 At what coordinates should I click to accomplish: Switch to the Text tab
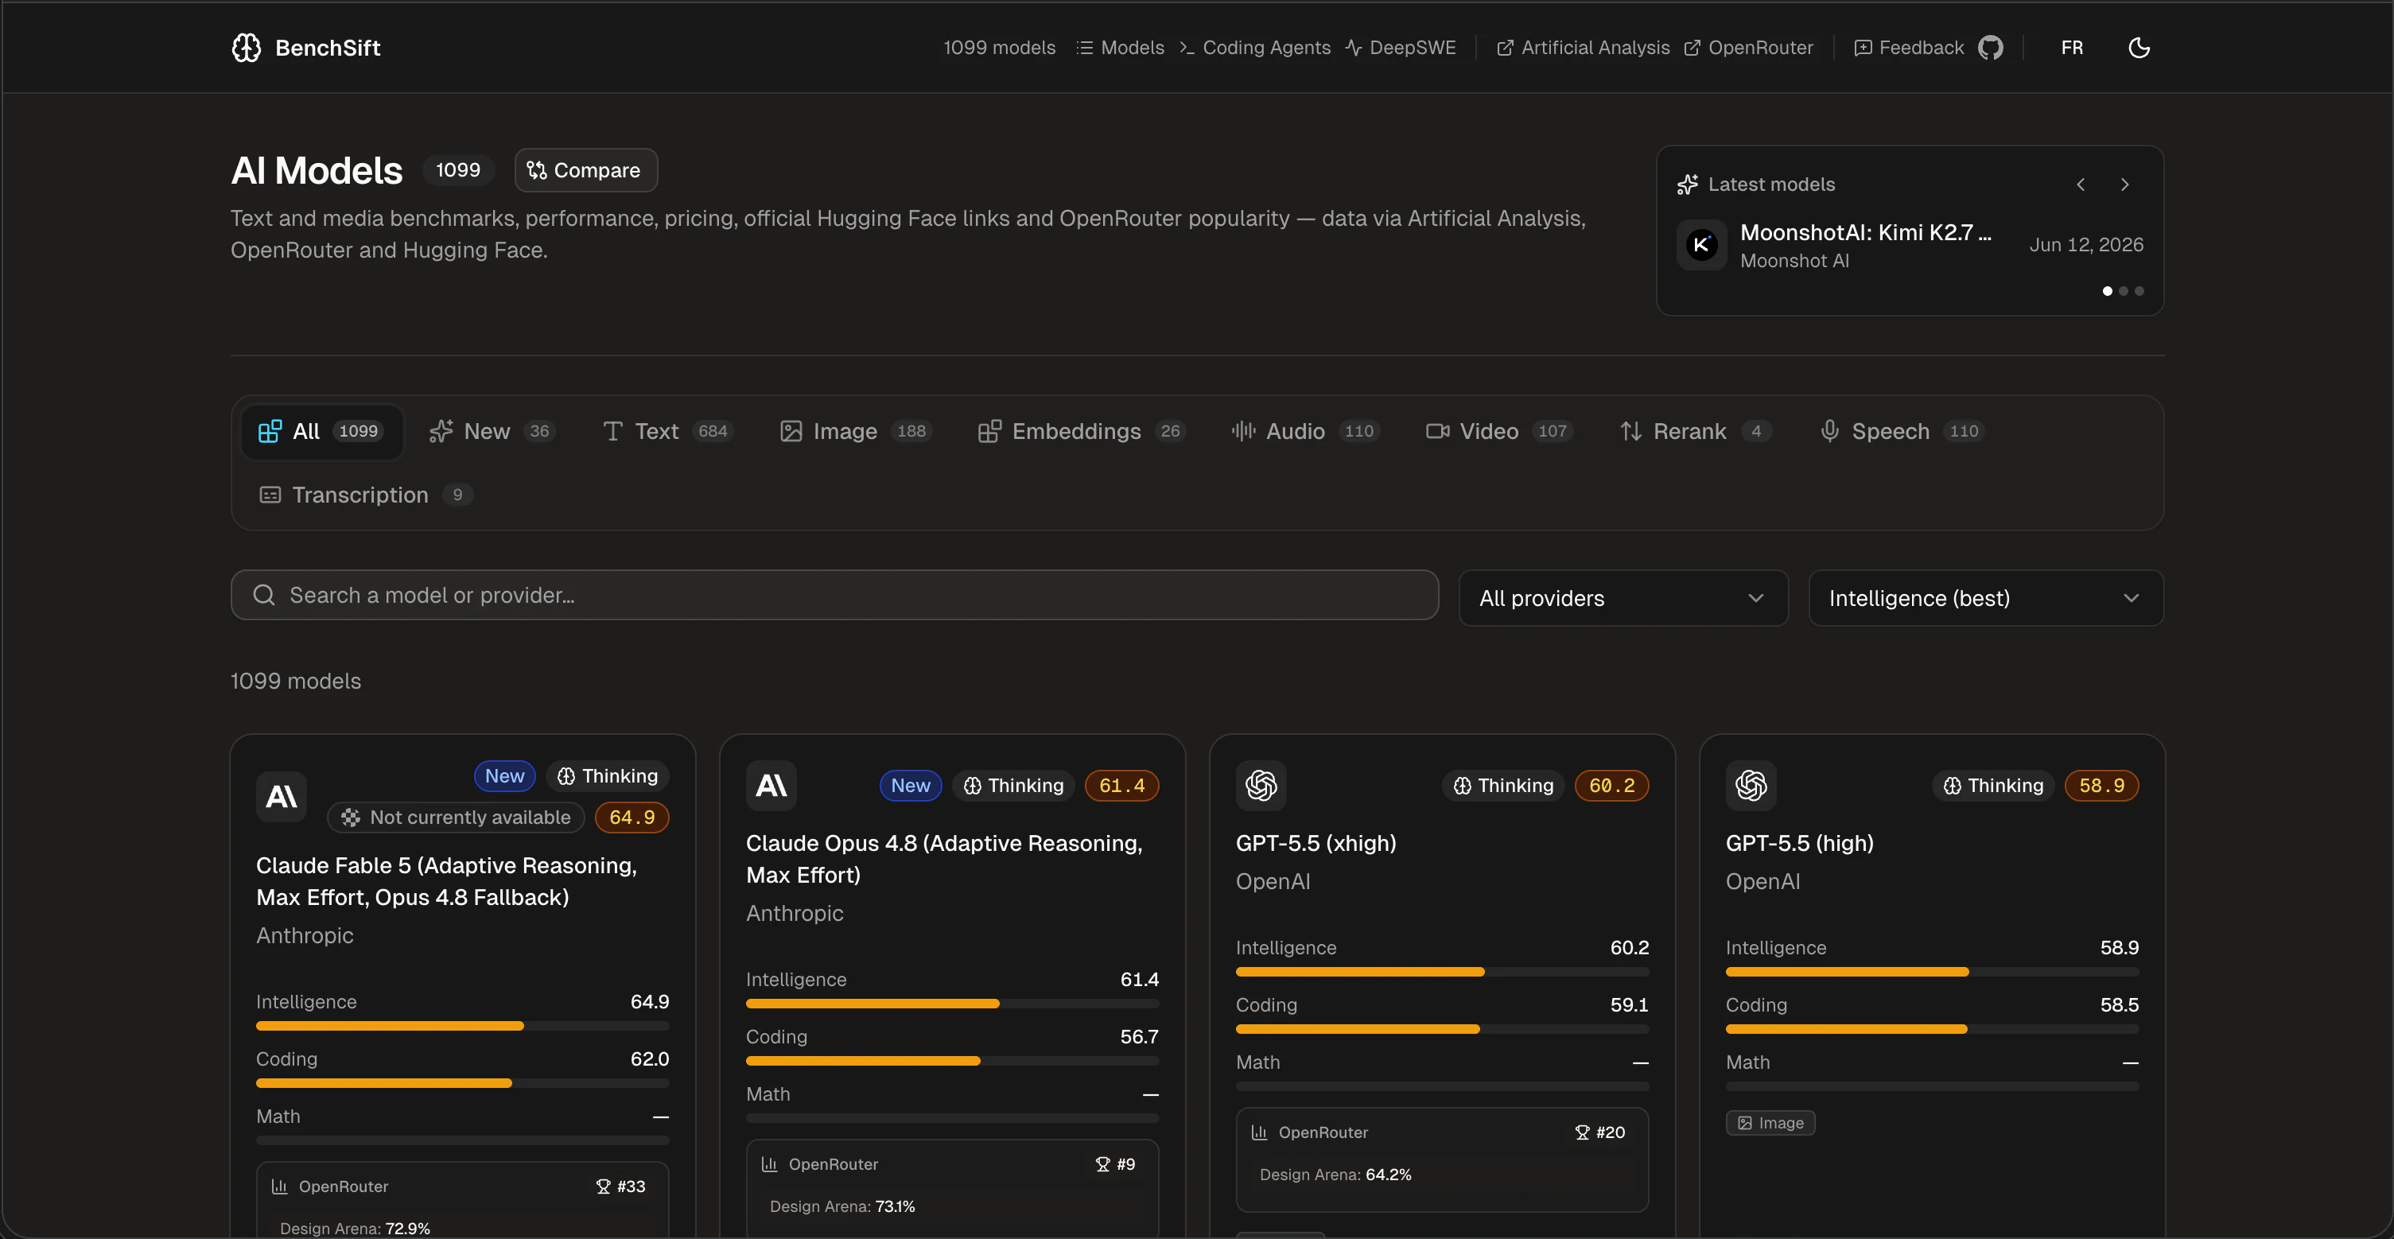click(x=668, y=431)
